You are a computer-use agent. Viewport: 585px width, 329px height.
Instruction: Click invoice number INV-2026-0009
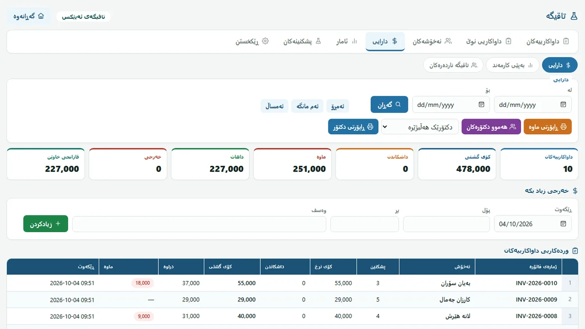point(537,300)
